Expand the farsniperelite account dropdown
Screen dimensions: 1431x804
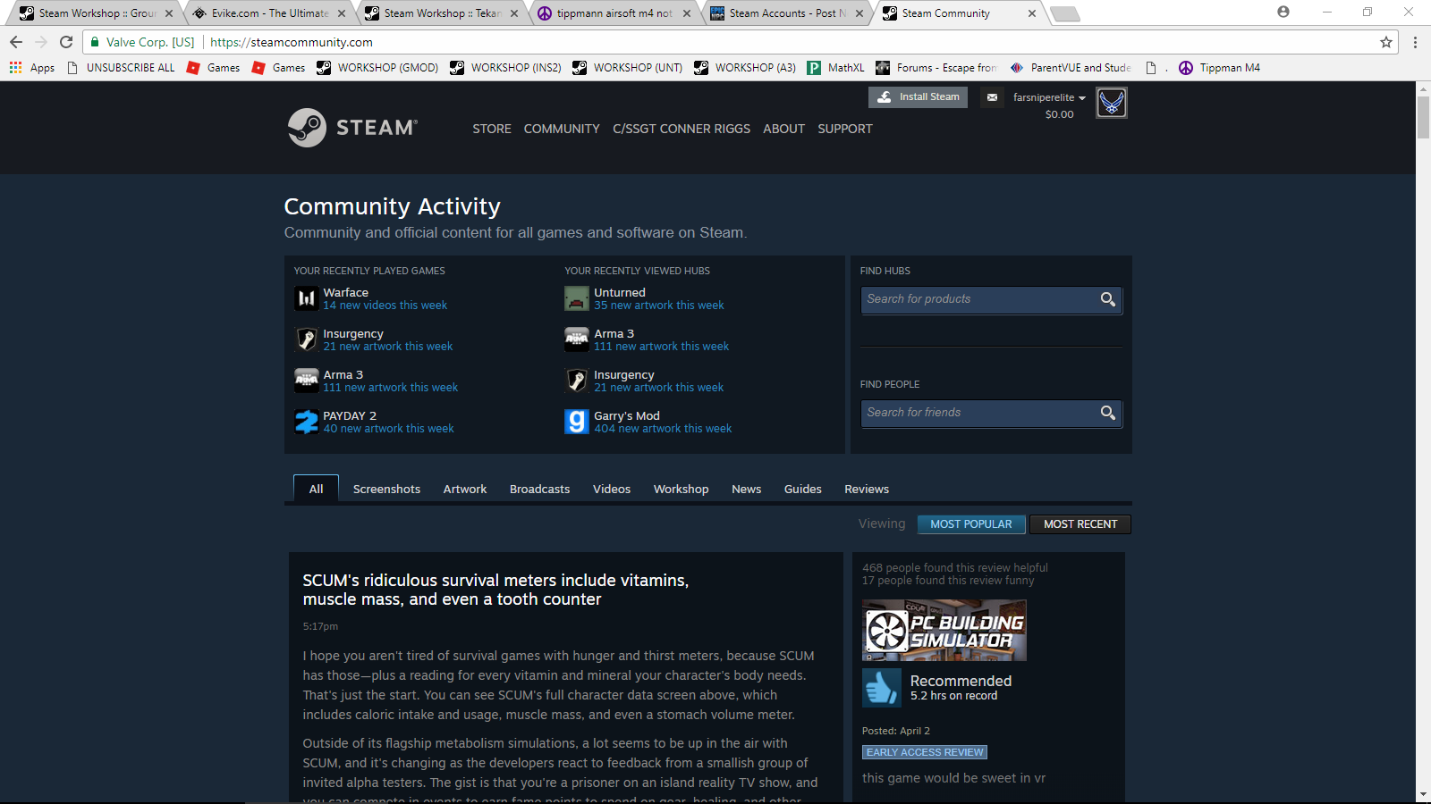tap(1049, 97)
